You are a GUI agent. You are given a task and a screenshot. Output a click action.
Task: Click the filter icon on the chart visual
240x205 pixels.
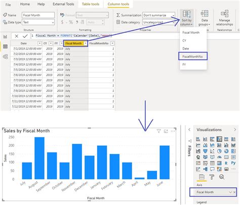pyautogui.click(x=158, y=131)
